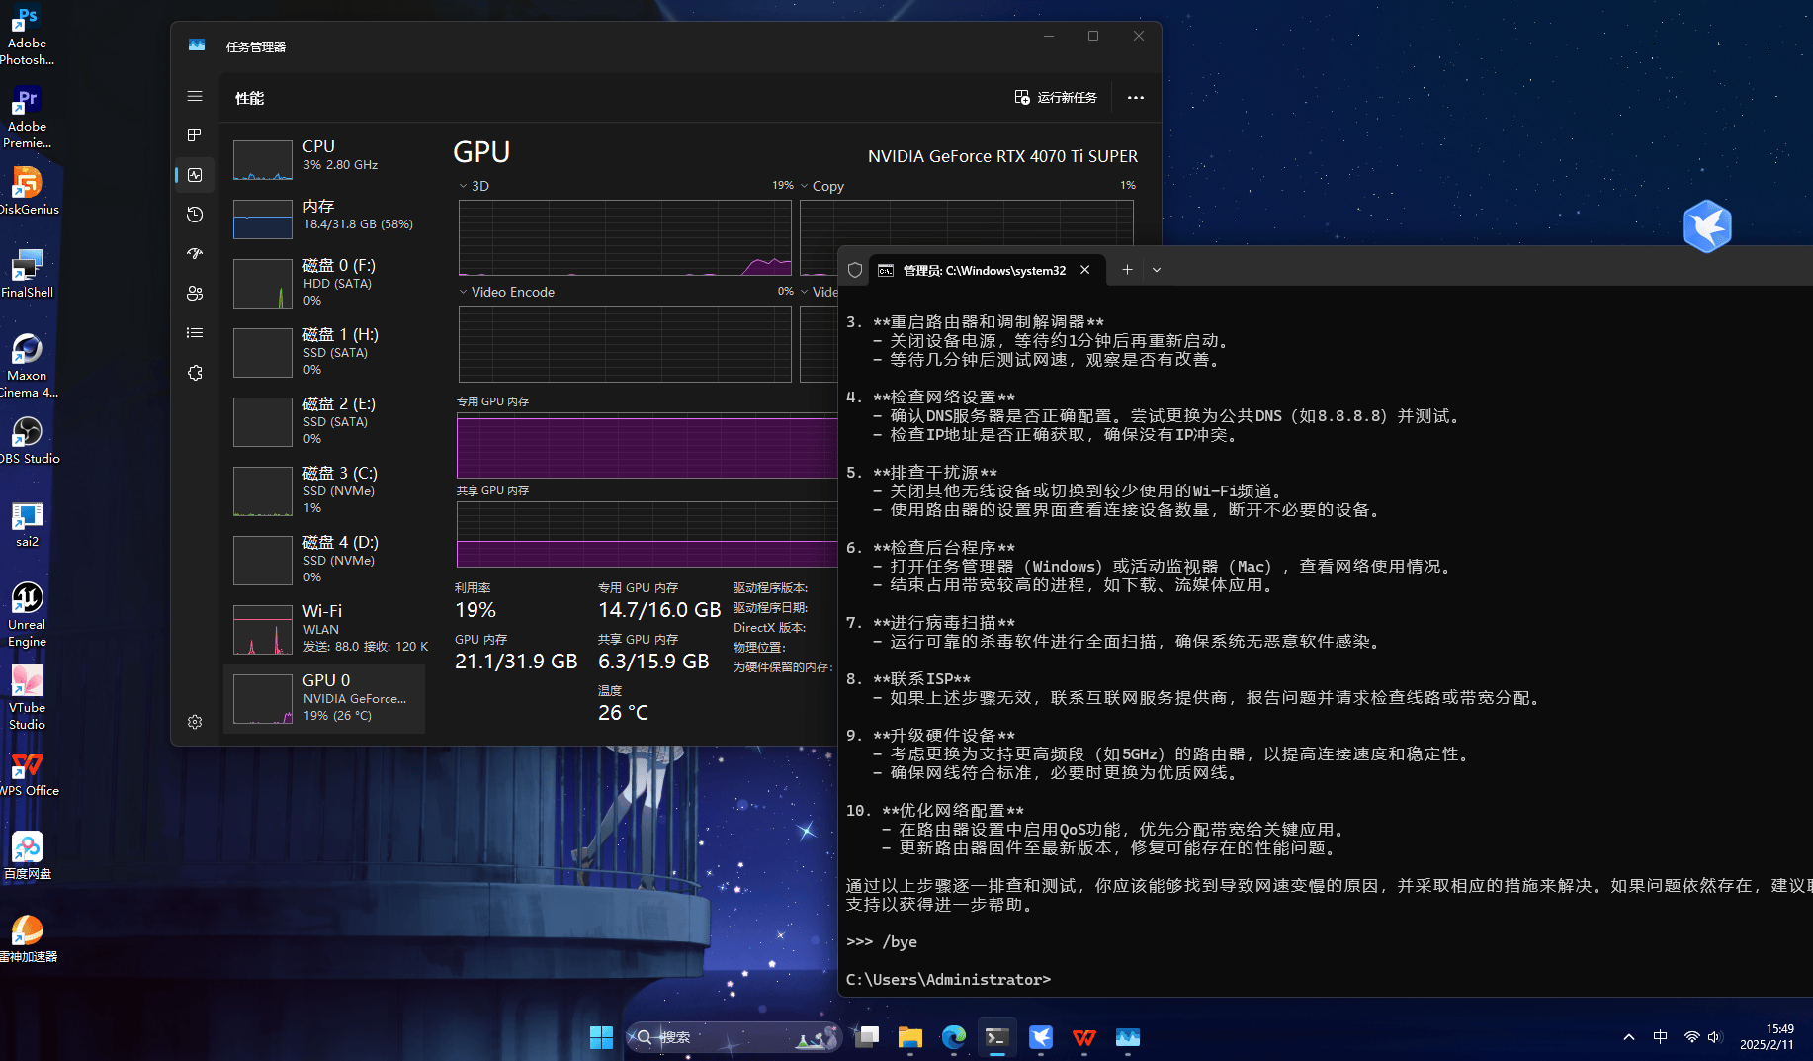Expand the 3D graph engine dropdown

[463, 186]
